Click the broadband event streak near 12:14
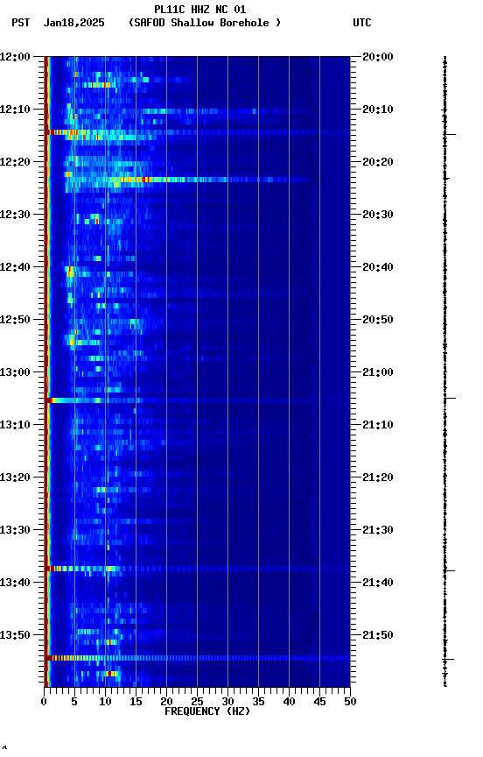 point(197,132)
